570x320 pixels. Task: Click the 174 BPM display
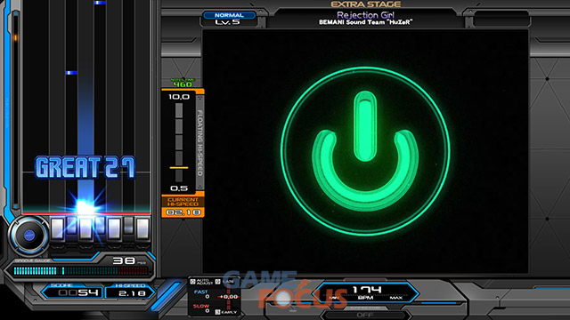click(x=366, y=292)
